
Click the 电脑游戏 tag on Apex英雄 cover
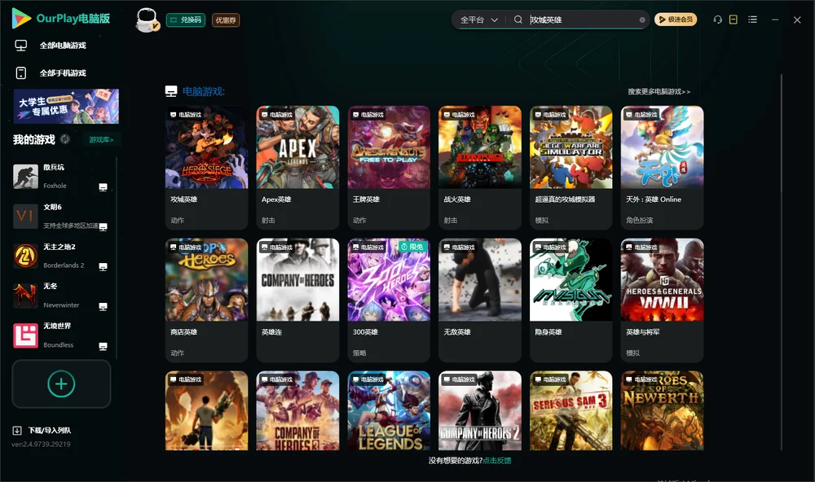click(x=276, y=114)
